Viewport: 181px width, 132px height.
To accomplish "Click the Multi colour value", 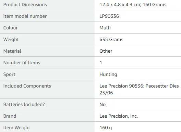I will click(105, 28).
